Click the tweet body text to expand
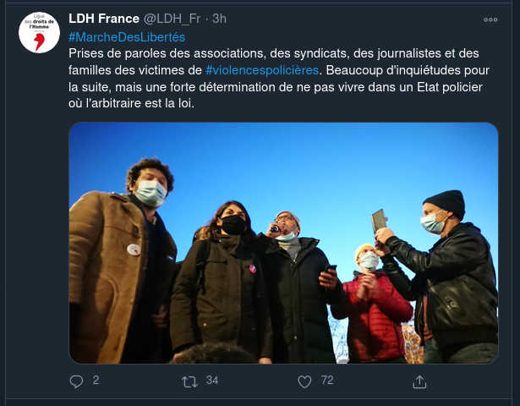The width and height of the screenshot is (520, 406). 279,79
